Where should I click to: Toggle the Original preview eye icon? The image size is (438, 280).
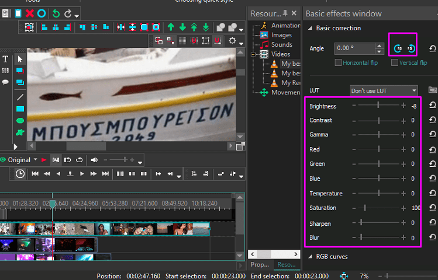3,160
